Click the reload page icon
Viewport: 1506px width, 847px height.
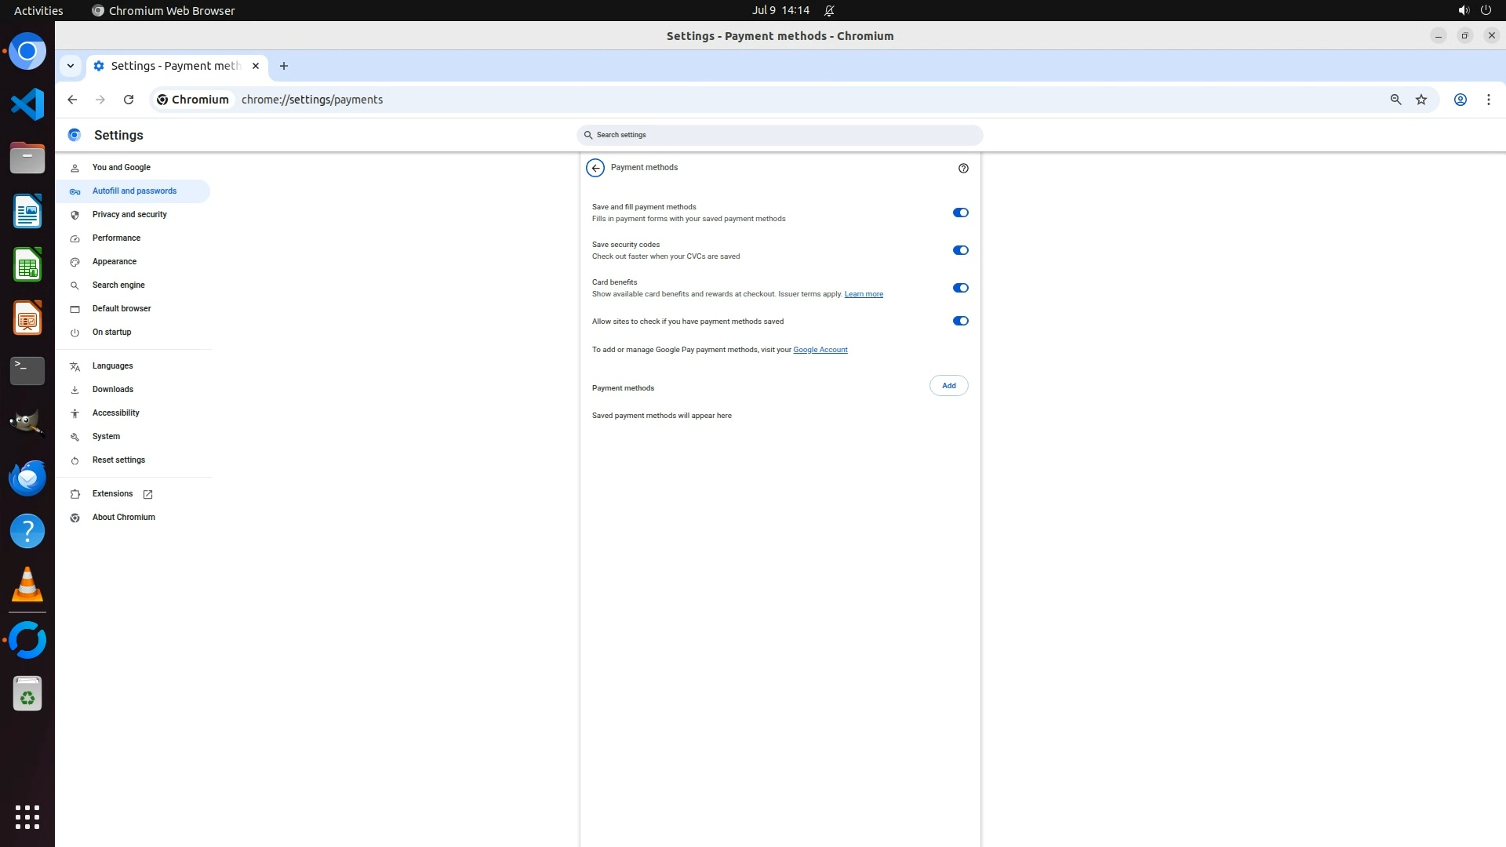pos(129,100)
